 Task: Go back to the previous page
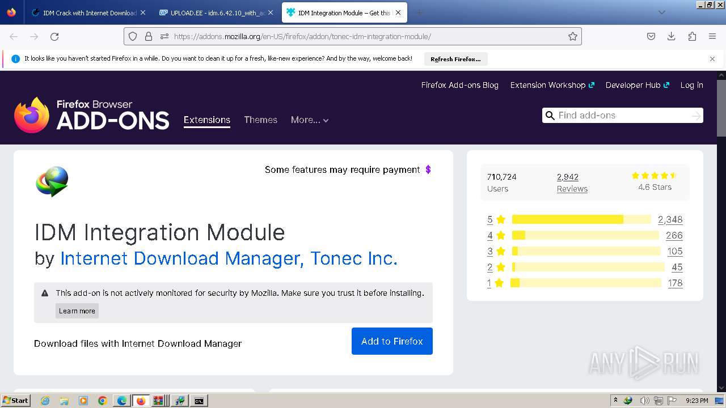click(x=14, y=37)
